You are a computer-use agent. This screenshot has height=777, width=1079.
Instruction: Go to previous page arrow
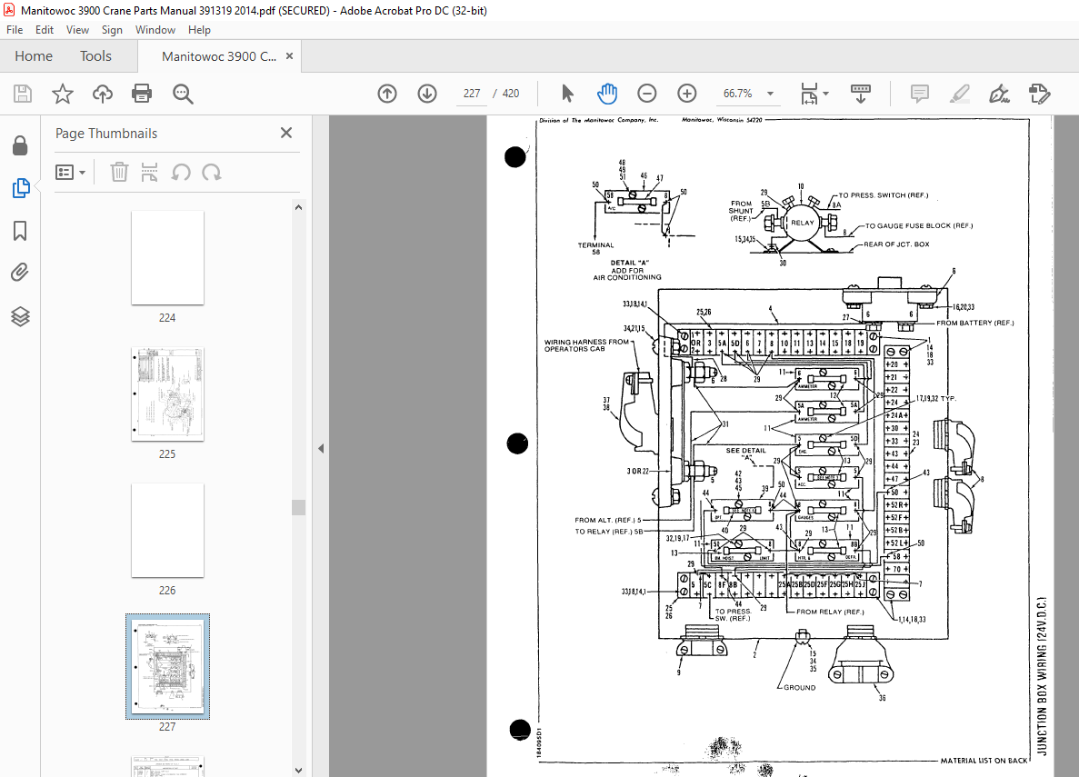tap(387, 94)
